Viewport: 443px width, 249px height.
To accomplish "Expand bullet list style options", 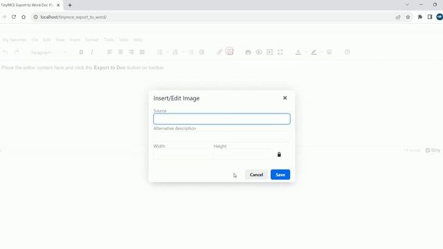I will click(168, 53).
